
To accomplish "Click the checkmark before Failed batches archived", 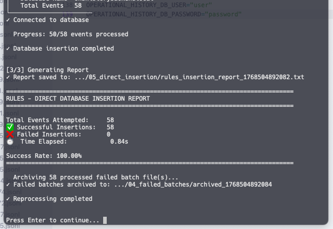I will (8, 184).
